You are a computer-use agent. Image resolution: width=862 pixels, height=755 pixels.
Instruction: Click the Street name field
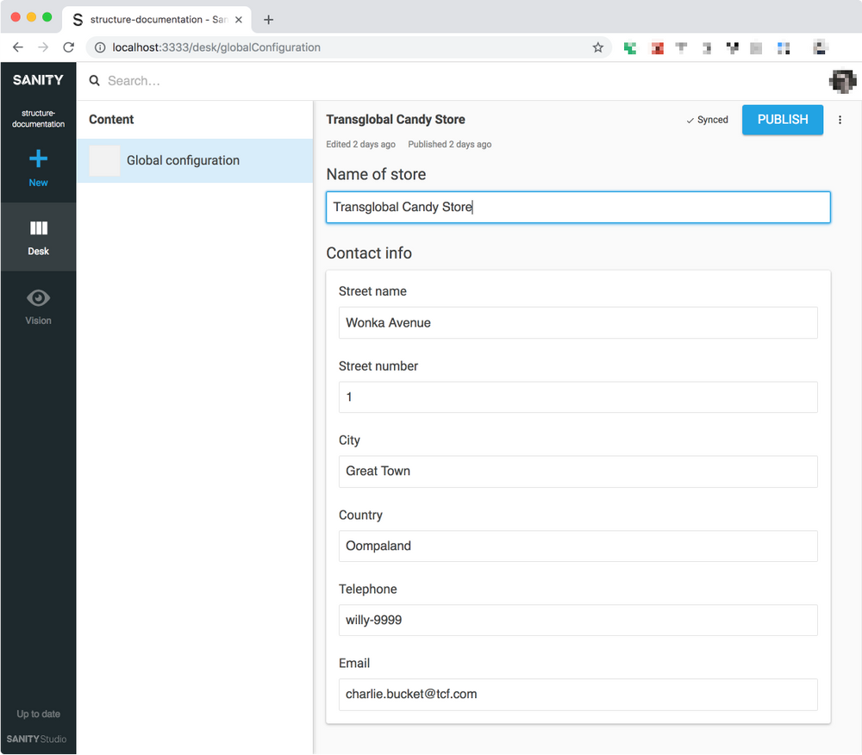578,322
